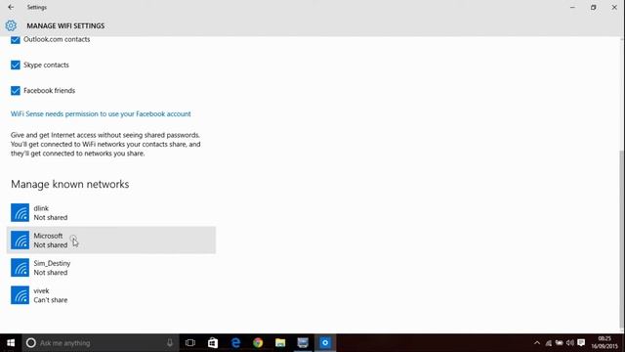
Task: Launch Microsoft Edge from the taskbar
Action: [235, 343]
